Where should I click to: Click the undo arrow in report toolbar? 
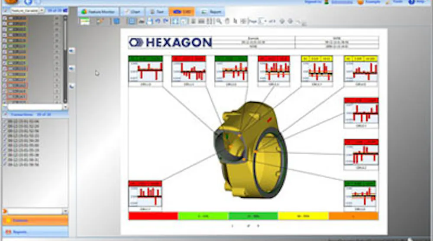158,21
